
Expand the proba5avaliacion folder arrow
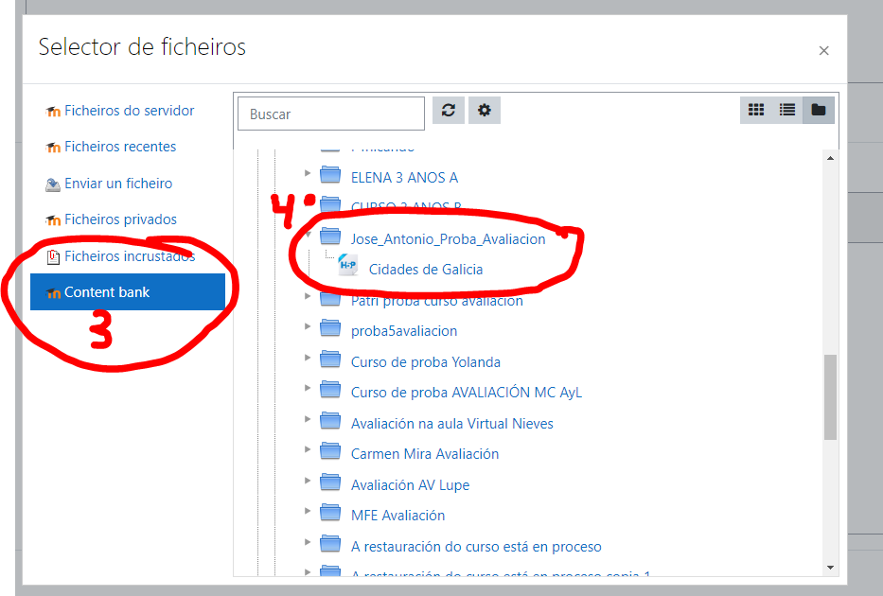pos(308,327)
